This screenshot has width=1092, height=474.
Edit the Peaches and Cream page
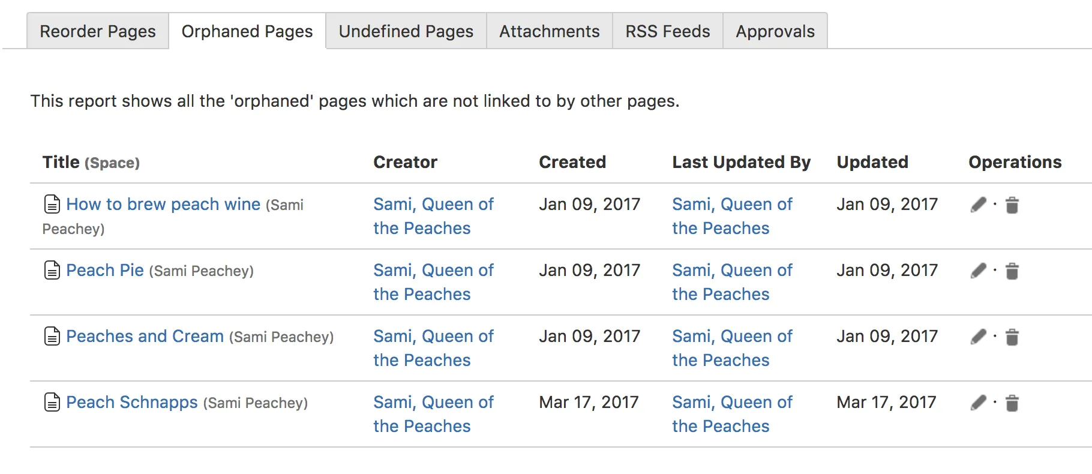[979, 337]
